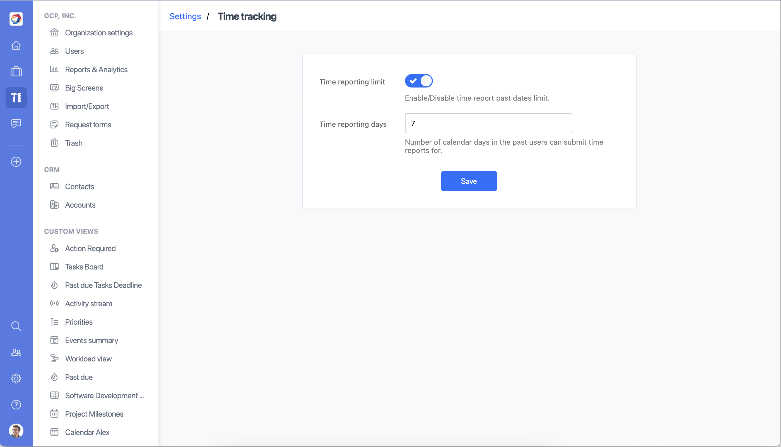This screenshot has height=447, width=781.
Task: Click the Tasks Board columns icon
Action: point(54,267)
